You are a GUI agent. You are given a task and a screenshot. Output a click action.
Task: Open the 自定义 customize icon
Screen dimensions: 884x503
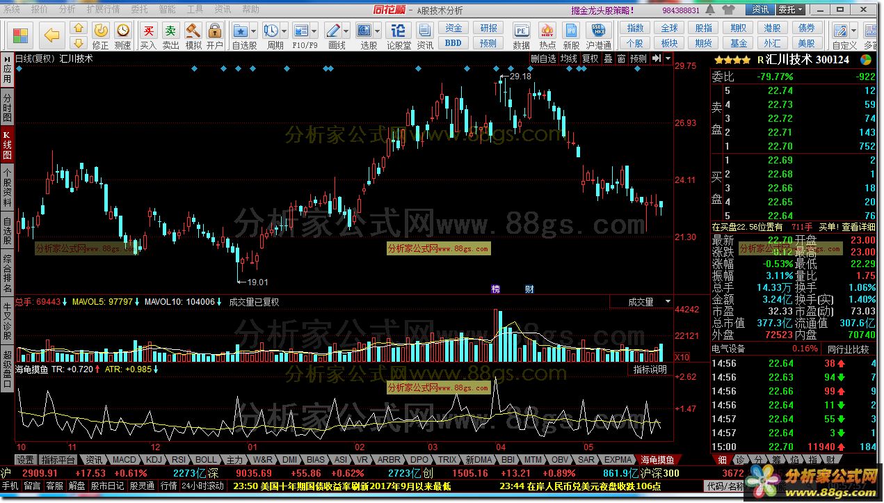[x=840, y=31]
